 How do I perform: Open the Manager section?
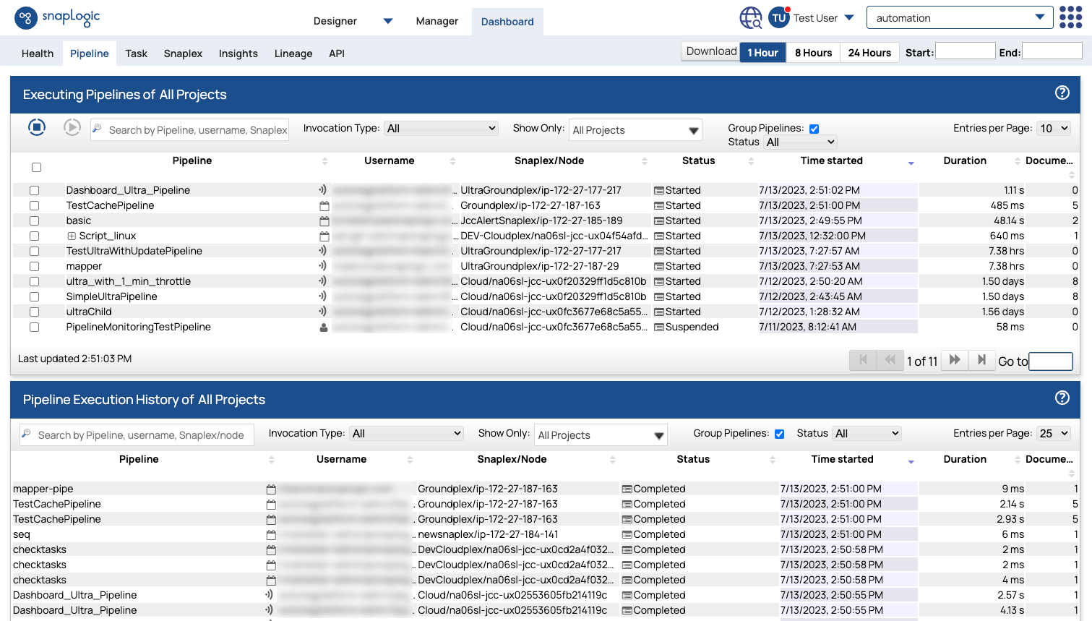437,21
